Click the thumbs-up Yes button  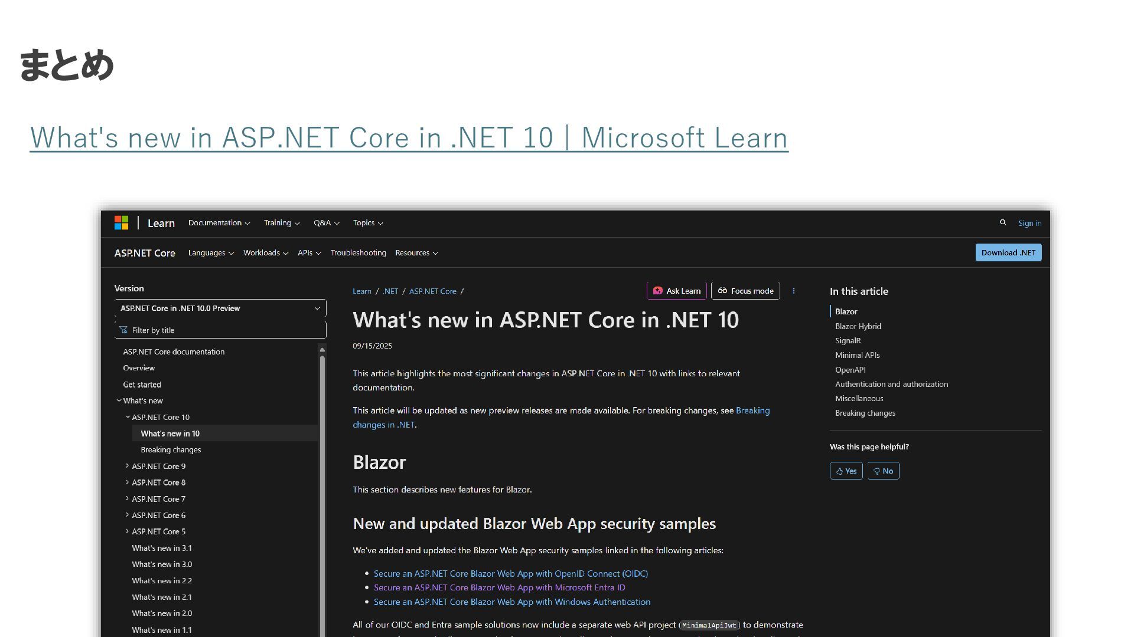[846, 471]
